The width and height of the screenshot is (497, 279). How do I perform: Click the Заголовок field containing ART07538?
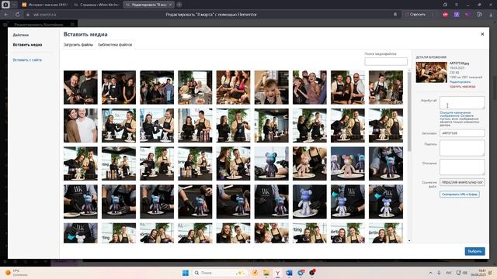pos(462,133)
